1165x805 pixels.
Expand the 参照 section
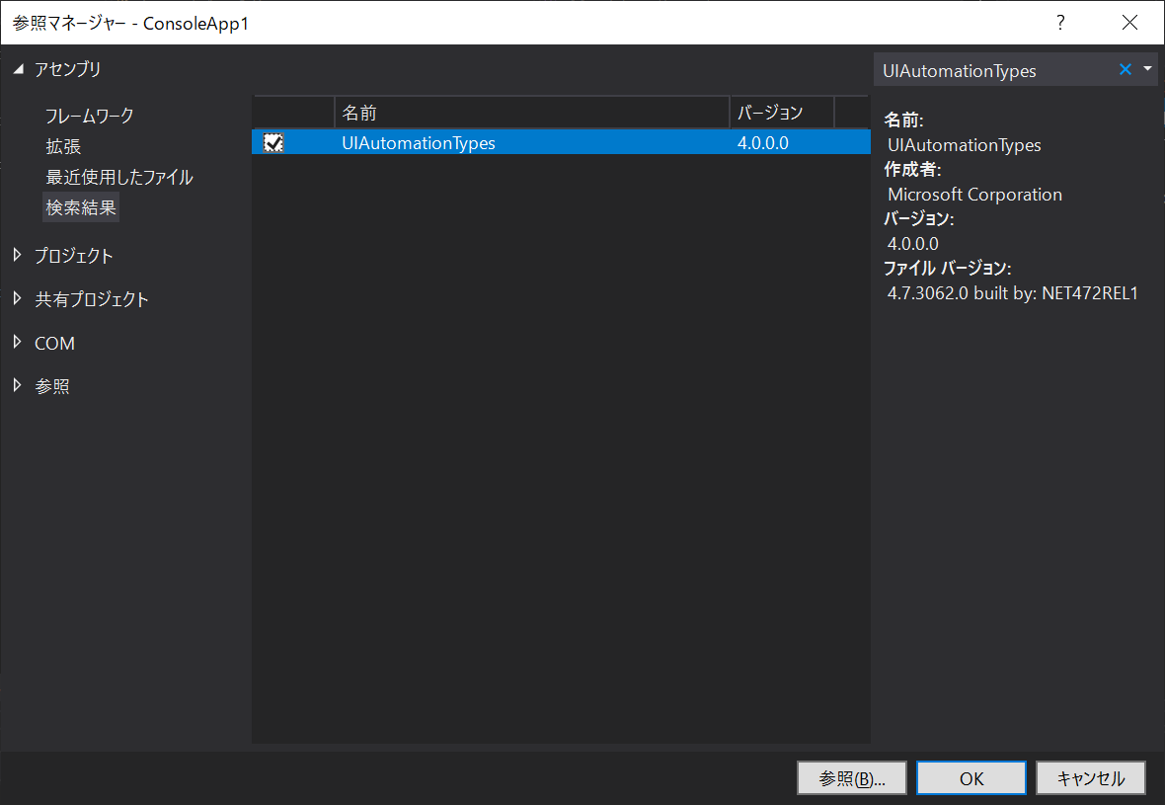point(18,386)
